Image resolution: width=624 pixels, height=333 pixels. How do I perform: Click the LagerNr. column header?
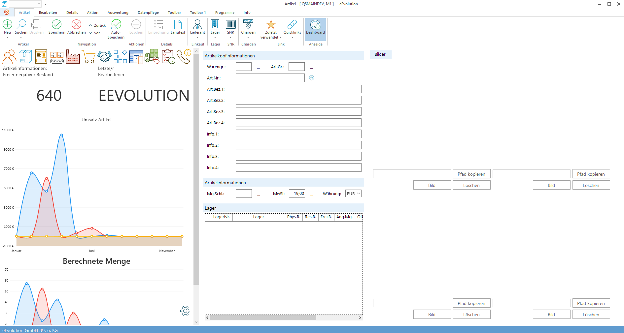222,217
